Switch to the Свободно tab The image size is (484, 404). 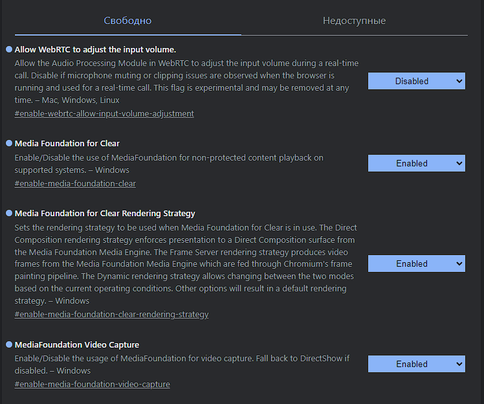pos(127,21)
